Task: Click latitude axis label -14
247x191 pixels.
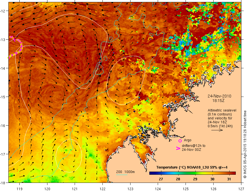Action: click(3, 68)
